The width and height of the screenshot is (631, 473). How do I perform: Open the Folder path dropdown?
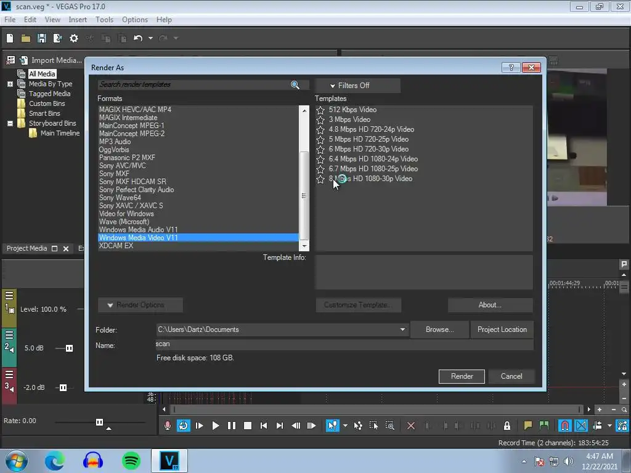402,329
